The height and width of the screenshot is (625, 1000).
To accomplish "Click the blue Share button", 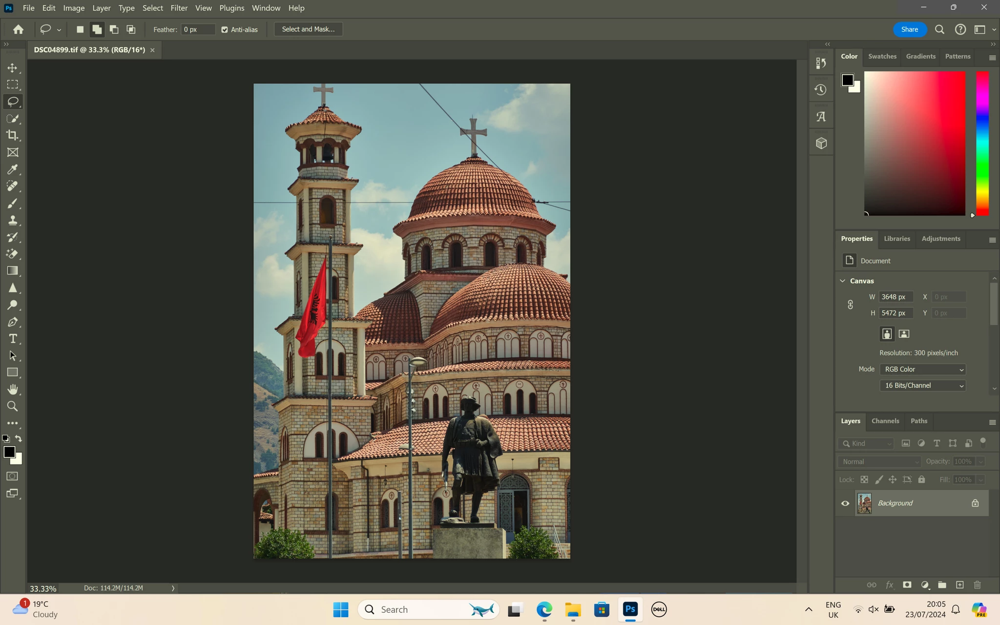I will (x=909, y=29).
